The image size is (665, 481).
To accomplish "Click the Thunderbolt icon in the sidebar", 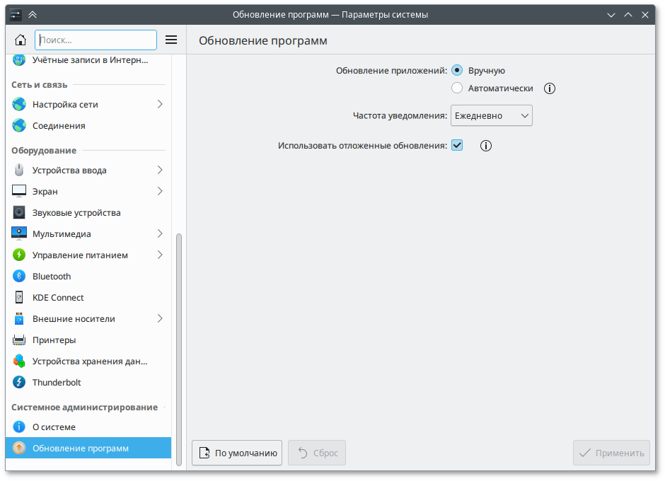I will [x=19, y=383].
